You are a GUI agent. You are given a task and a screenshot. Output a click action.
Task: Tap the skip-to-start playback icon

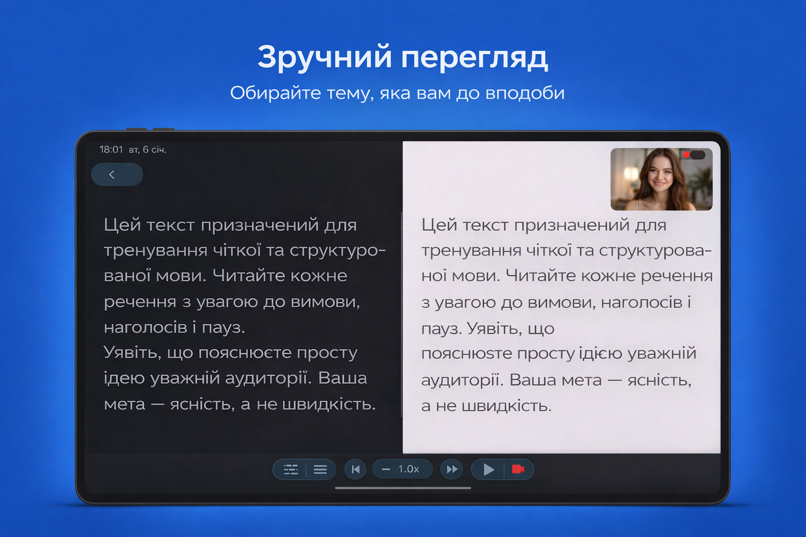tap(355, 469)
